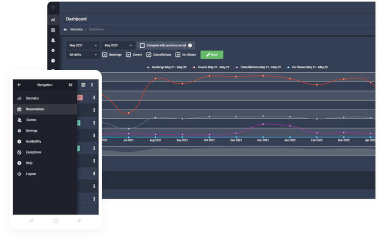The width and height of the screenshot is (379, 242).
Task: Click the info icon beside Compare with previous period
Action: 190,46
